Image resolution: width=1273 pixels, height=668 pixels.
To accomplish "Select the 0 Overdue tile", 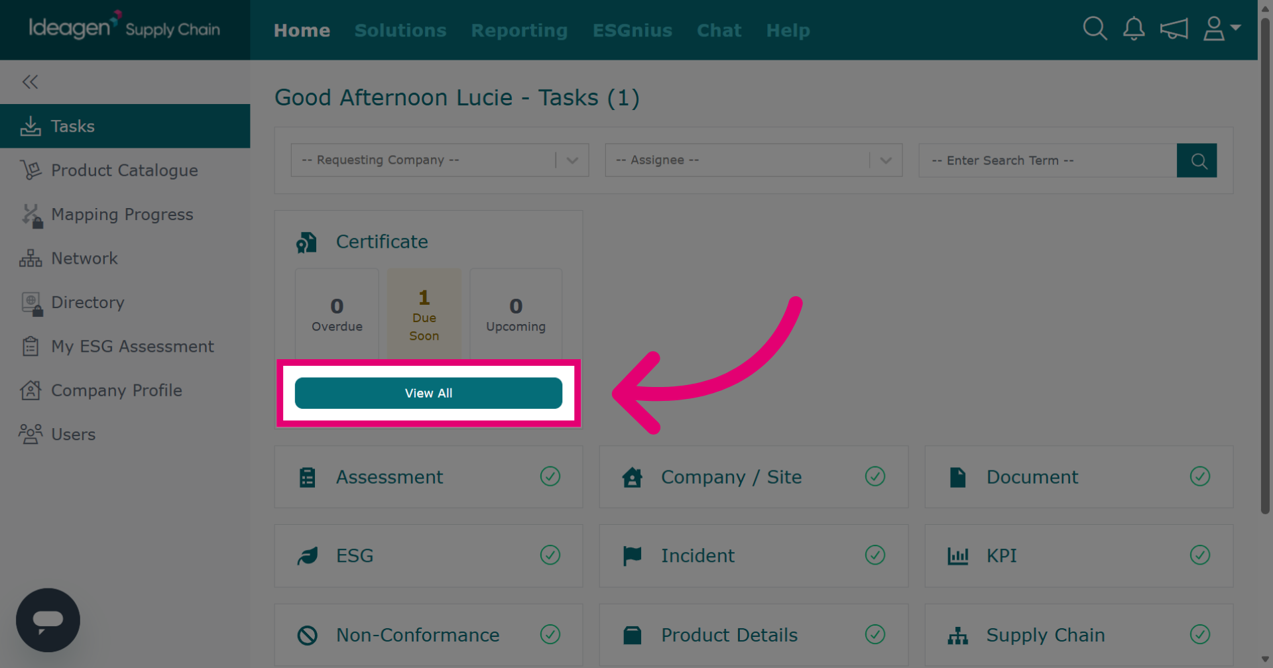I will [x=337, y=314].
